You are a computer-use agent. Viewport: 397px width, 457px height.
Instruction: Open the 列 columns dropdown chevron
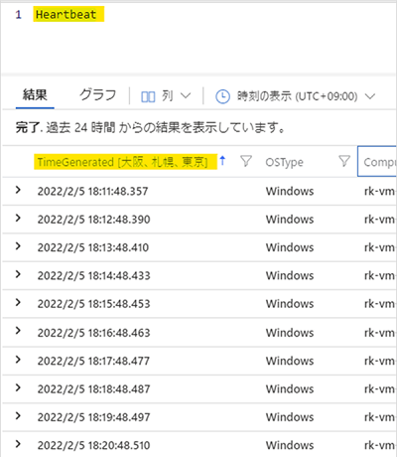186,96
